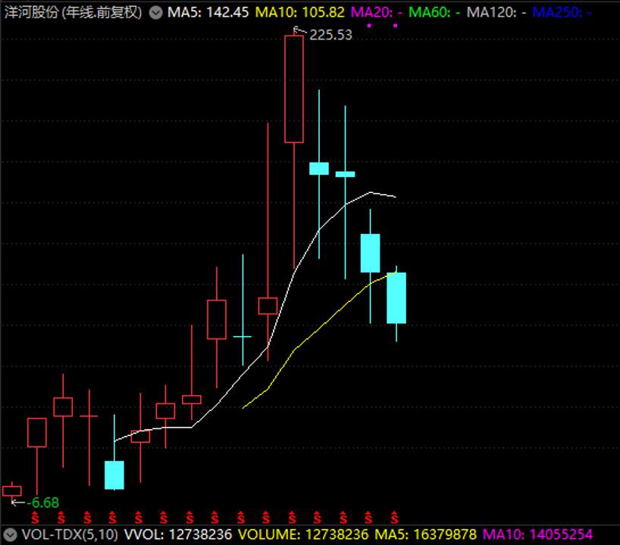Click the first cyan candlestick near bottom-left
The height and width of the screenshot is (545, 620).
(114, 475)
